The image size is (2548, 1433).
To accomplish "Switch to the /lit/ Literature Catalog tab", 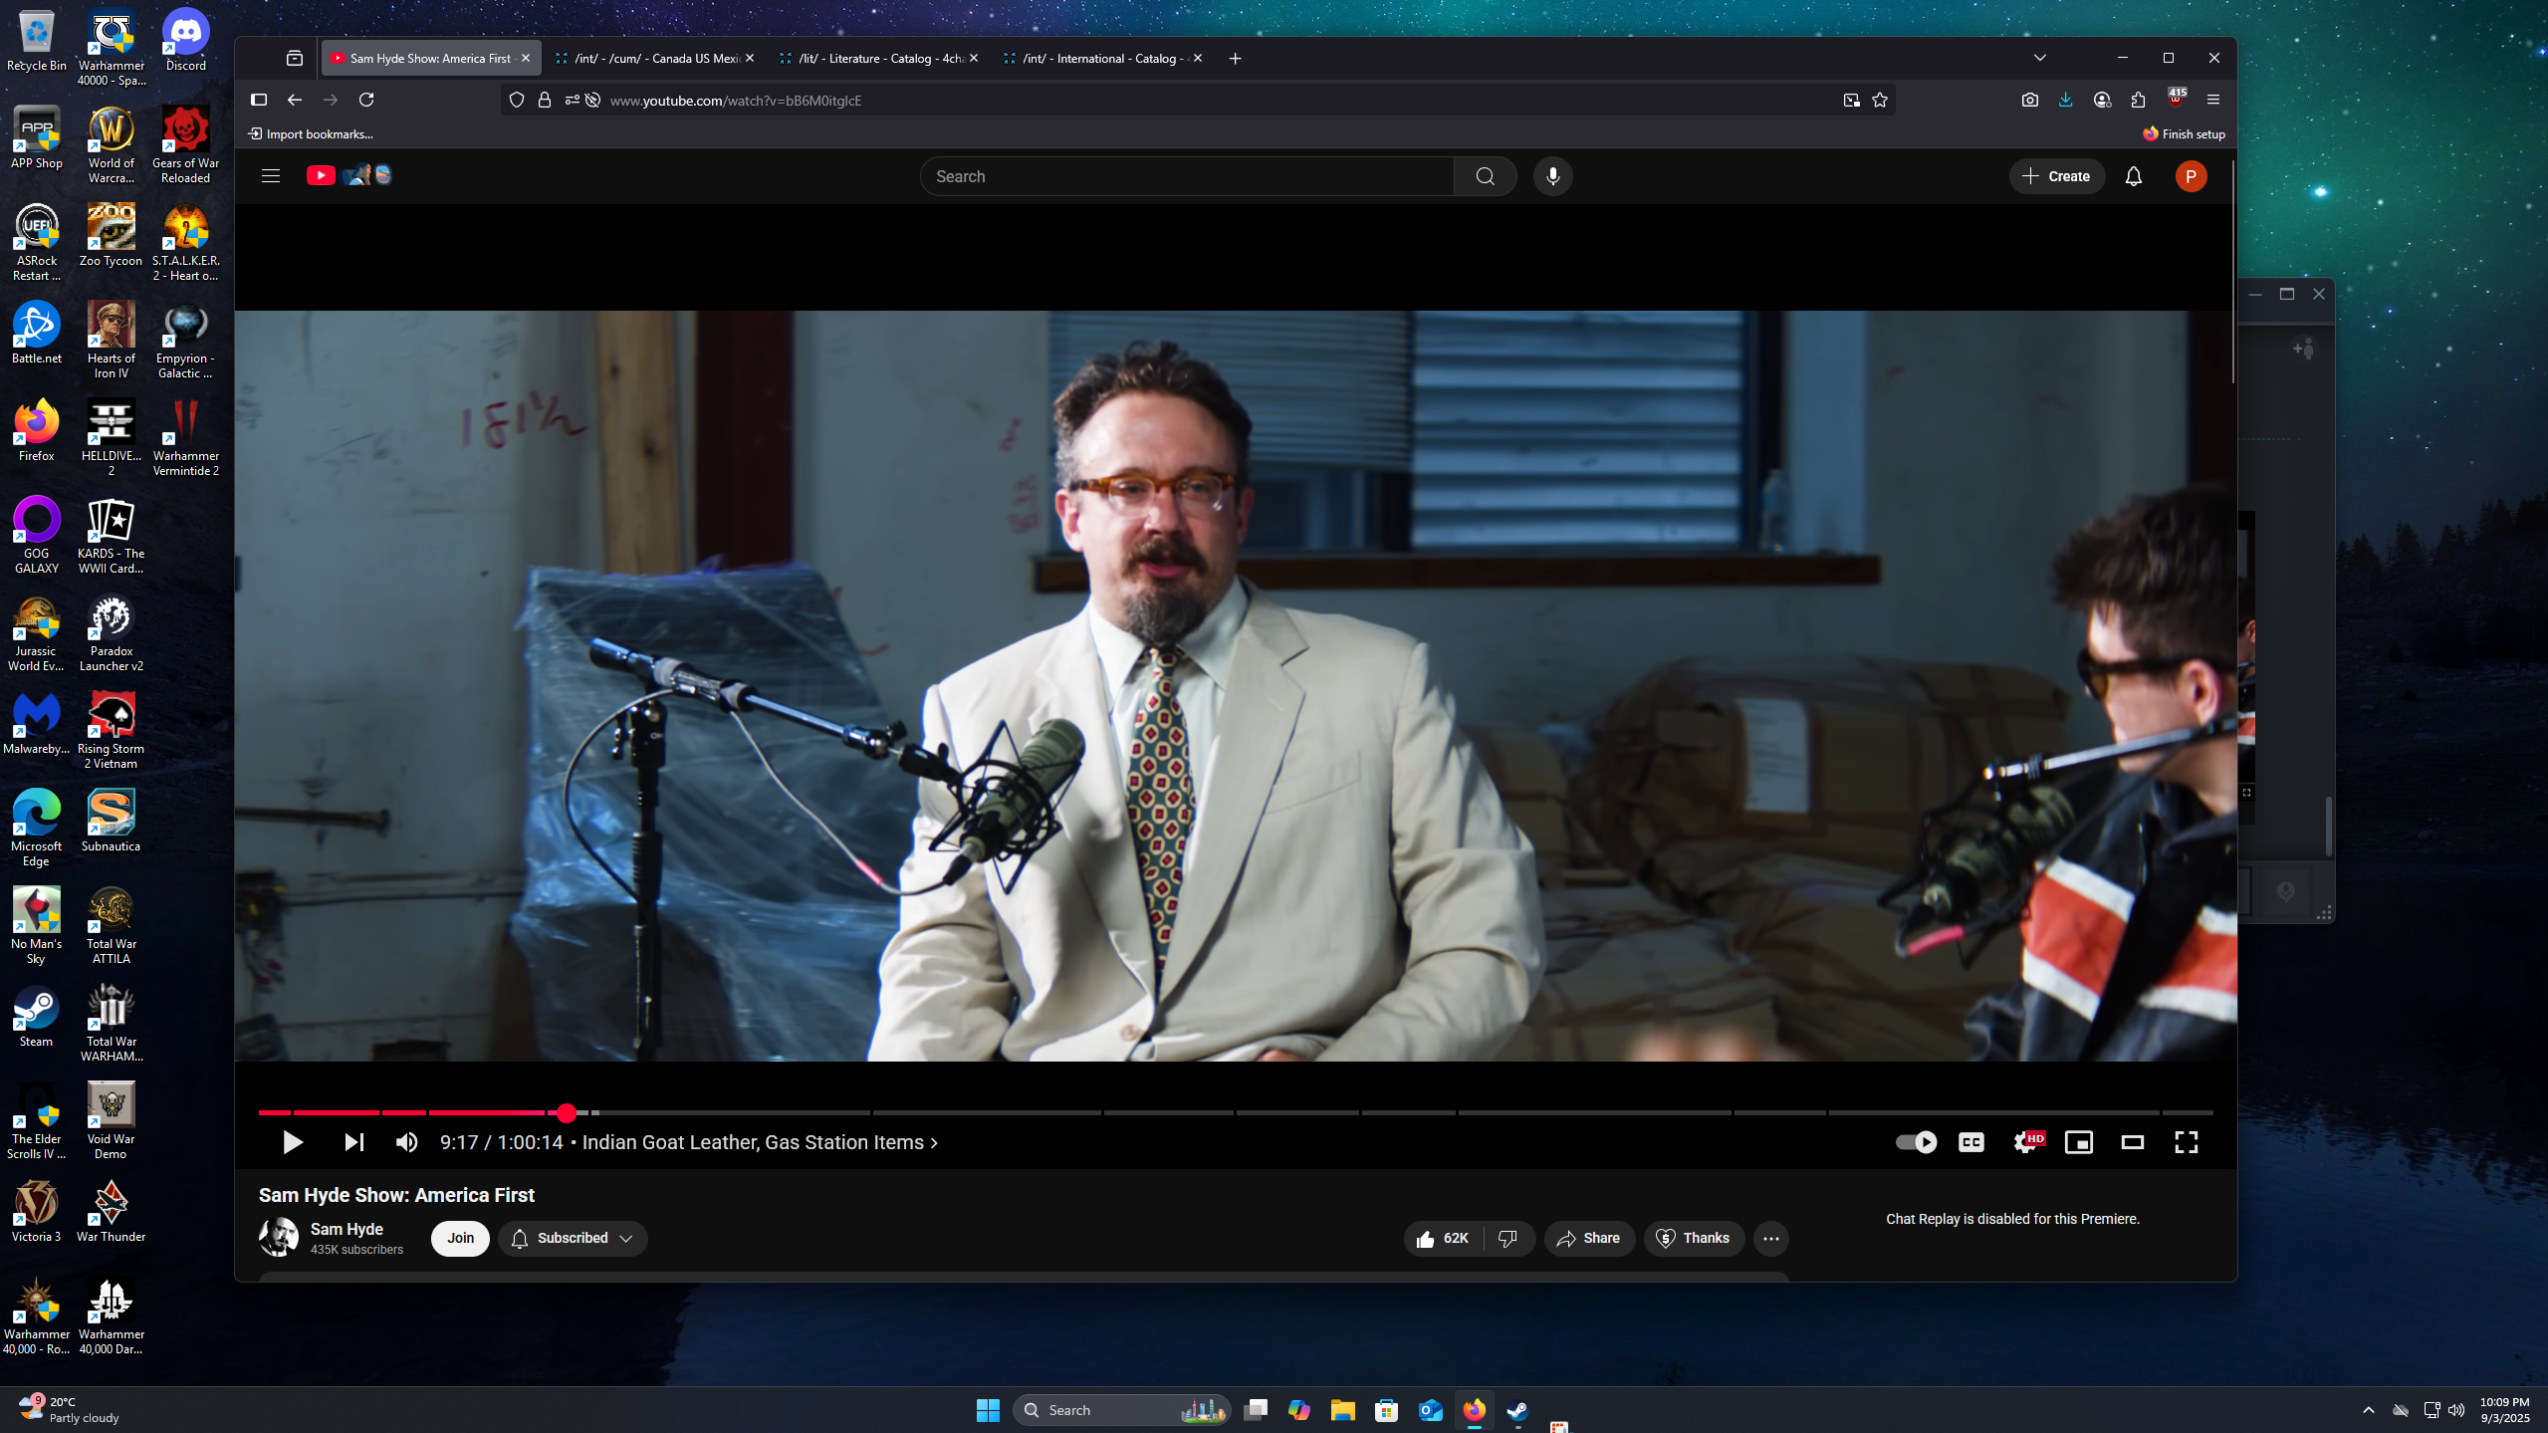I will tap(878, 59).
